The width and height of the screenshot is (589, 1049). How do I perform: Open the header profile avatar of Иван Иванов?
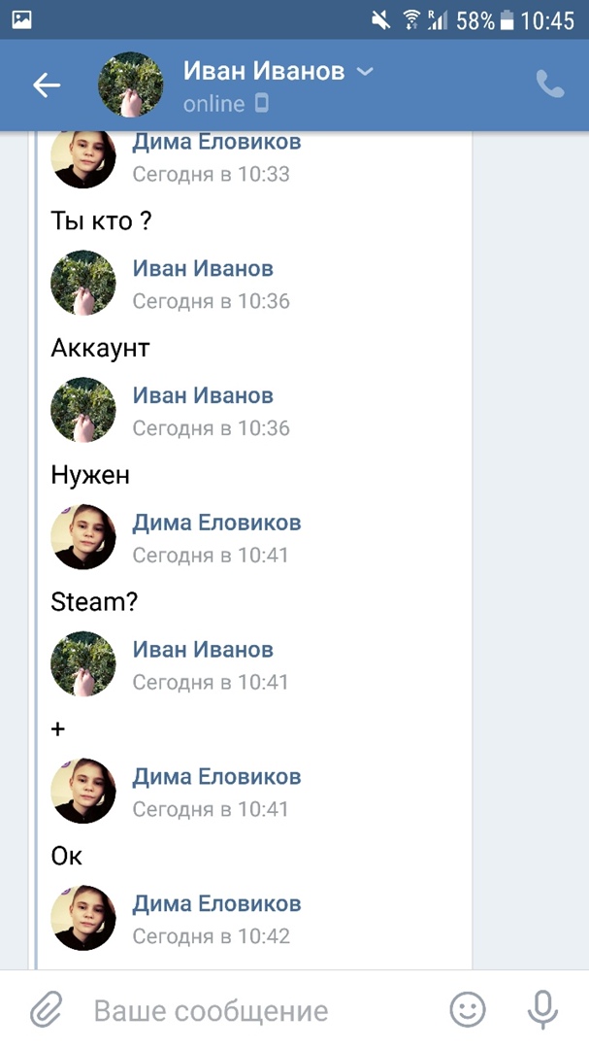tap(130, 85)
